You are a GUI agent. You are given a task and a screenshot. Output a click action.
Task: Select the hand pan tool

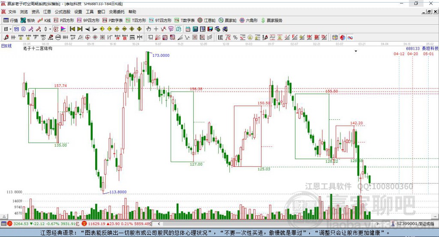149,29
